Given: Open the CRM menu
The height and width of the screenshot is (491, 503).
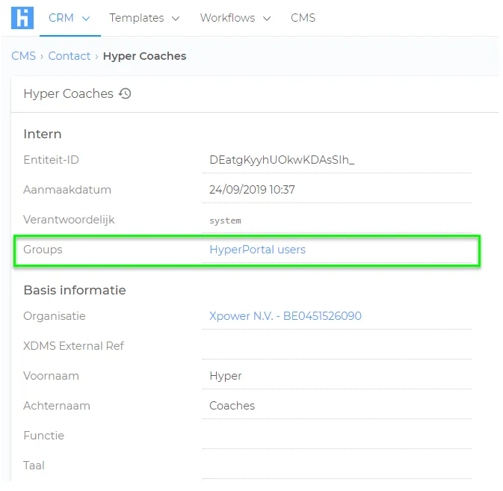Looking at the screenshot, I should tap(61, 18).
